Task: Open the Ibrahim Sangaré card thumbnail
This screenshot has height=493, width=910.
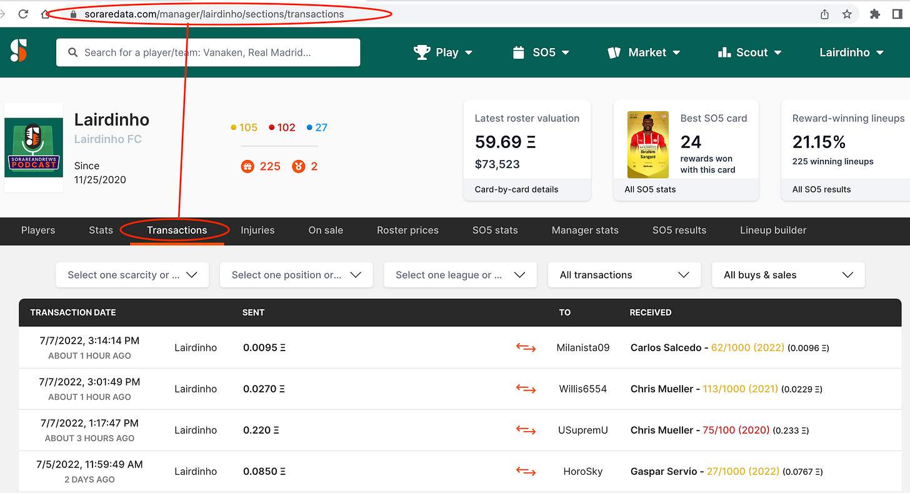Action: pyautogui.click(x=647, y=145)
